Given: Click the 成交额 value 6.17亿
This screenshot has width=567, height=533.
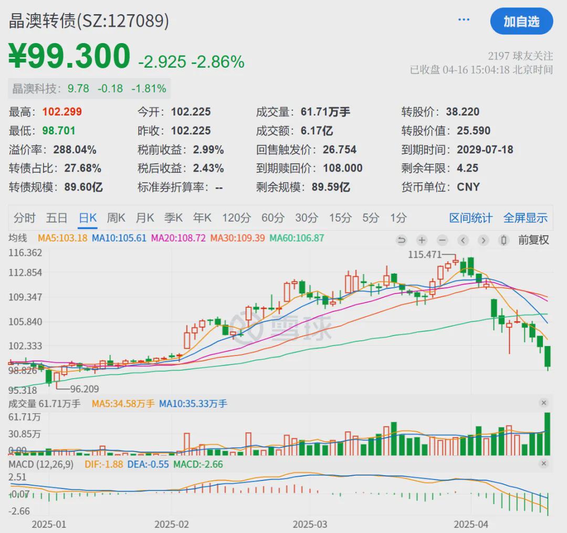Looking at the screenshot, I should [317, 131].
